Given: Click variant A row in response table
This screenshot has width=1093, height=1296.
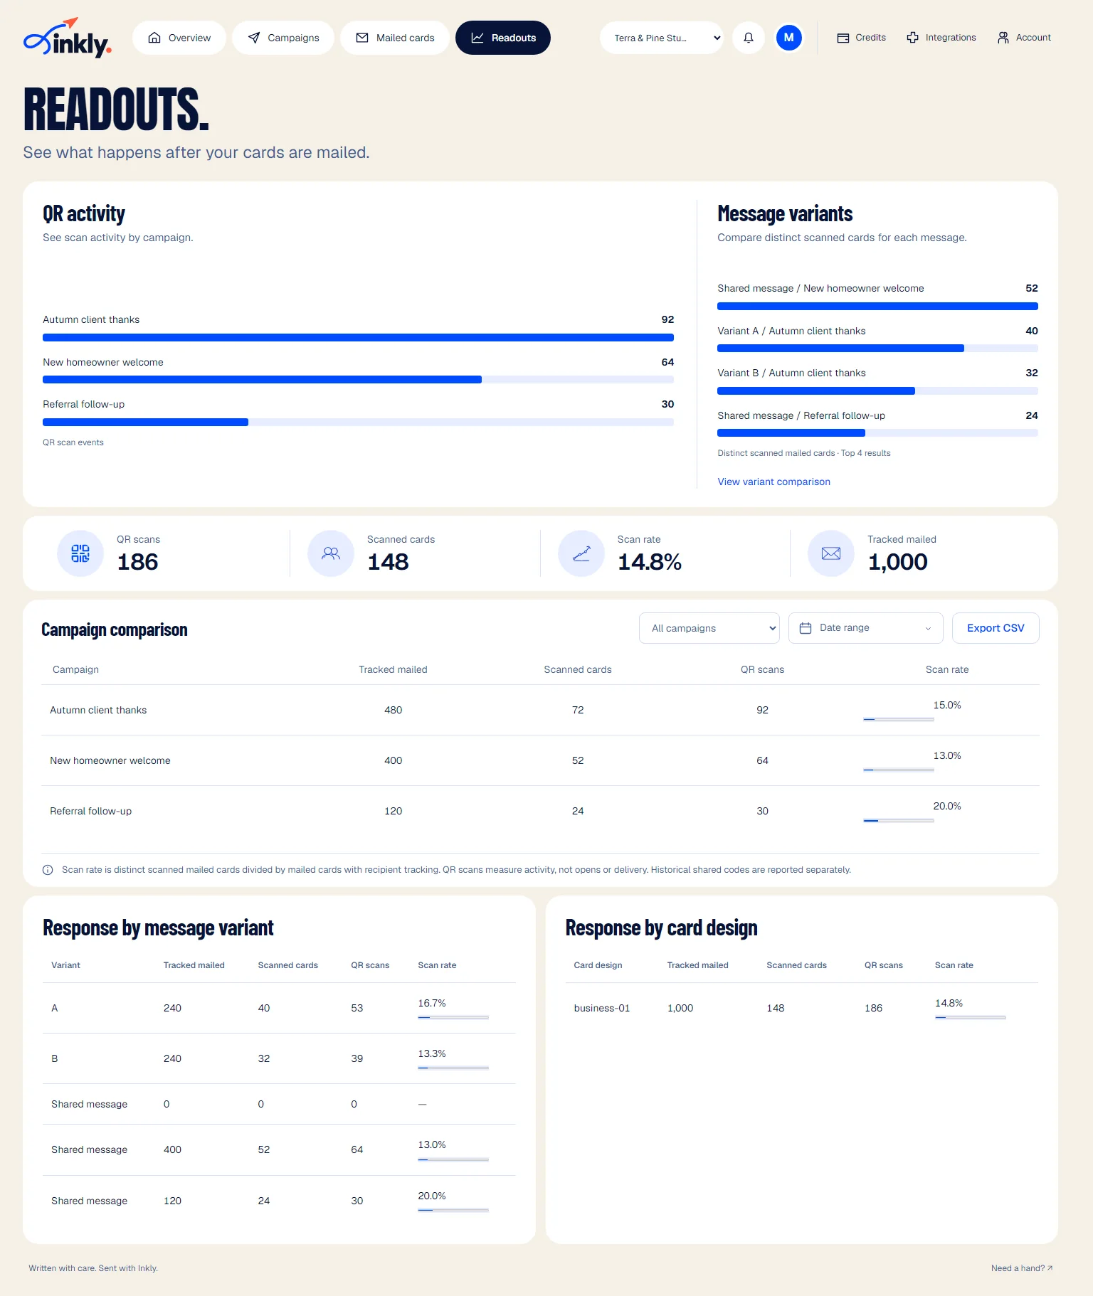Looking at the screenshot, I should click(x=279, y=1008).
